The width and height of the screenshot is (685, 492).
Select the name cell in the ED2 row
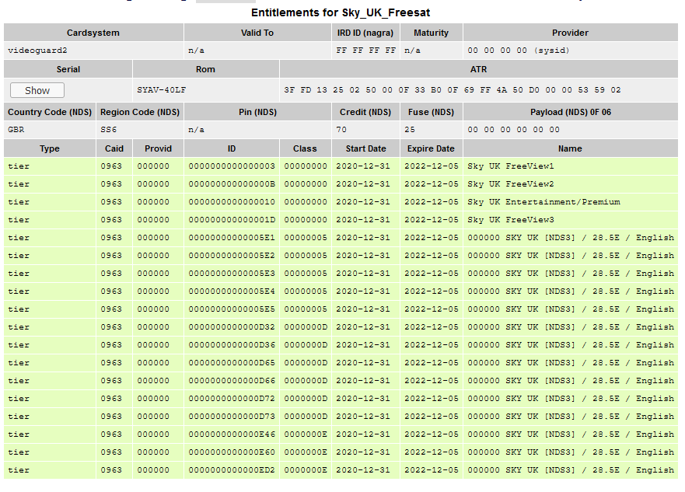tap(571, 470)
